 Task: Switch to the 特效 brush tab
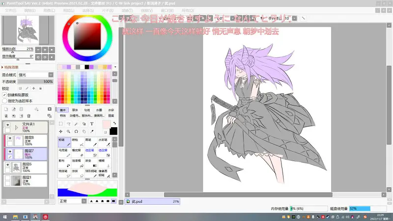point(63,115)
